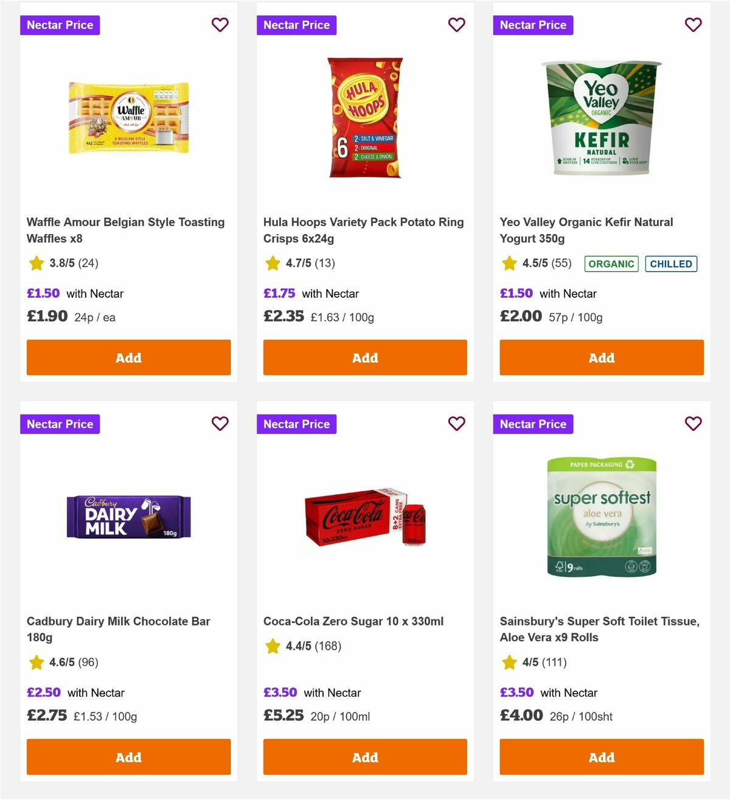Click the star rating icon for Hula Hoops
Image resolution: width=730 pixels, height=800 pixels.
coord(272,263)
